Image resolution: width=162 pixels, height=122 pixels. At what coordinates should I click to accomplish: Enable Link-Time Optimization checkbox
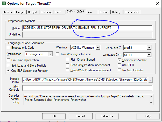[8, 60]
